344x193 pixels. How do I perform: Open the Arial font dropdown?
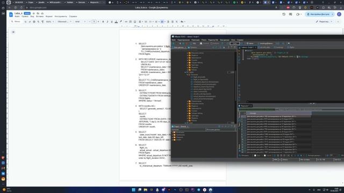(x=80, y=21)
